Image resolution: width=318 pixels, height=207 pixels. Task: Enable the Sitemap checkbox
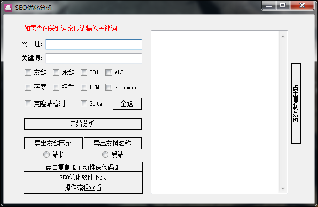[109, 88]
